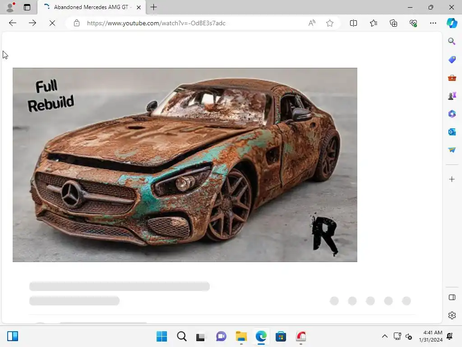
Task: Open Task View on the taskbar
Action: pos(201,336)
